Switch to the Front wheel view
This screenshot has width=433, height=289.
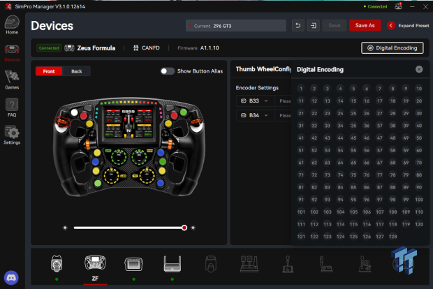click(x=49, y=71)
